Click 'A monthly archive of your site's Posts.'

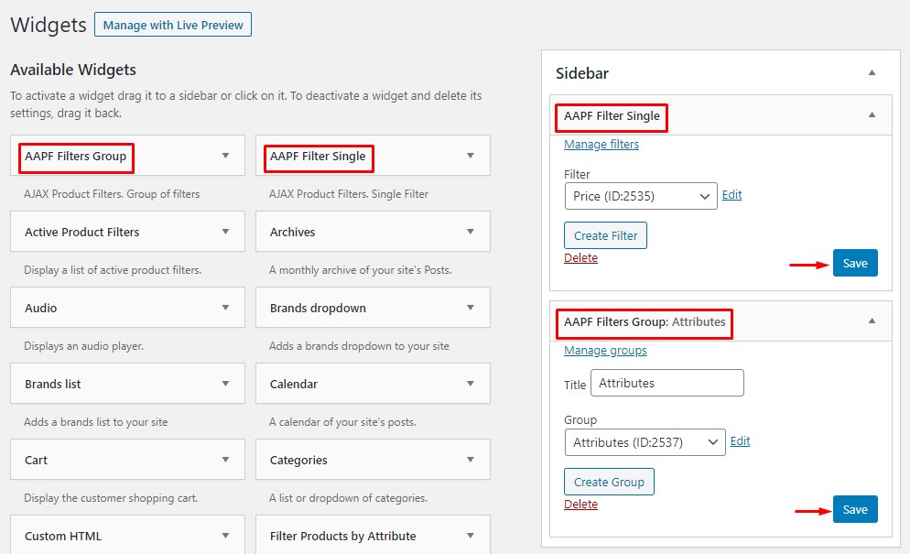click(x=361, y=270)
